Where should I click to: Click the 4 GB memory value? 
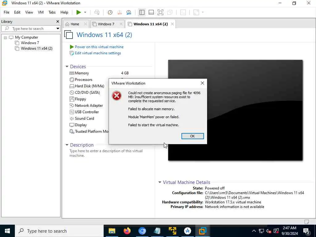125,73
